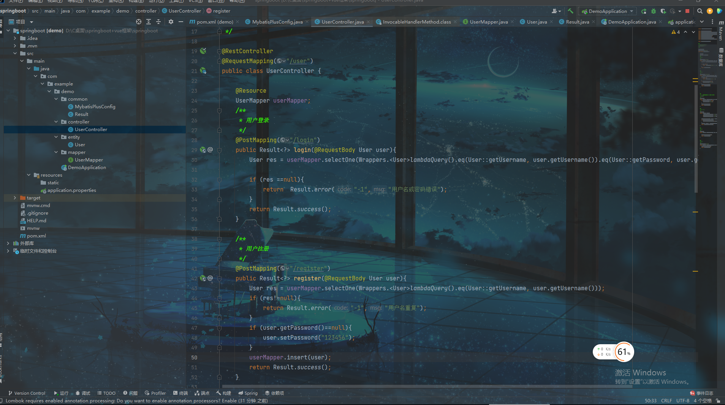Locate the opened file via the crosshair icon

[139, 22]
